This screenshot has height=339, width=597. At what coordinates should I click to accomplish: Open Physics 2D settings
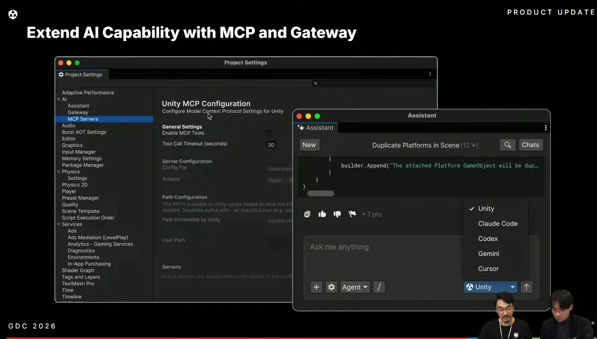pos(74,185)
